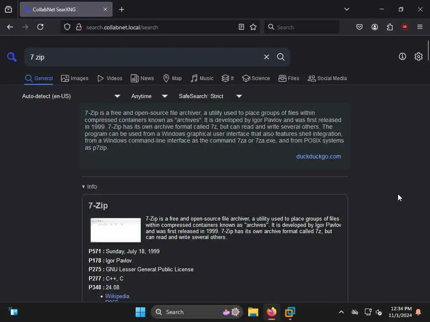Switch to the Files category
This screenshot has height=322, width=430.
pyautogui.click(x=288, y=78)
